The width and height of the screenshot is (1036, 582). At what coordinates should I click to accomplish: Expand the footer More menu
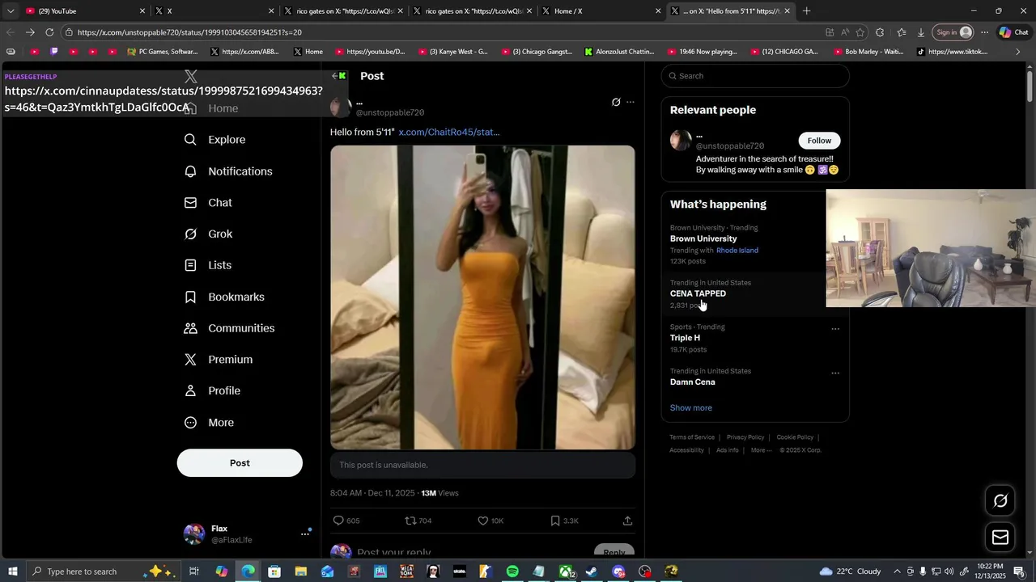point(761,450)
